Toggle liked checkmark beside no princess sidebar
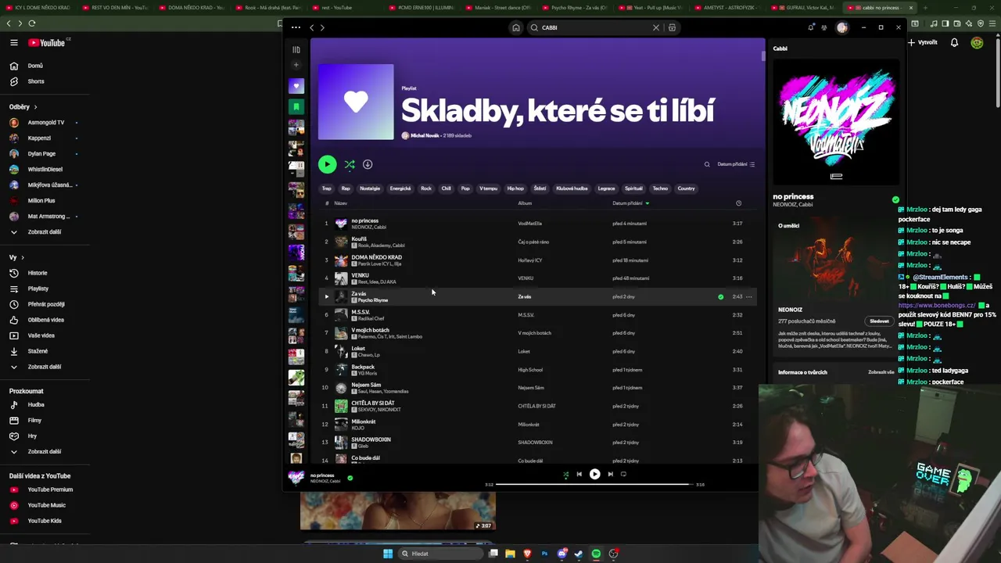The width and height of the screenshot is (1001, 563). point(895,200)
